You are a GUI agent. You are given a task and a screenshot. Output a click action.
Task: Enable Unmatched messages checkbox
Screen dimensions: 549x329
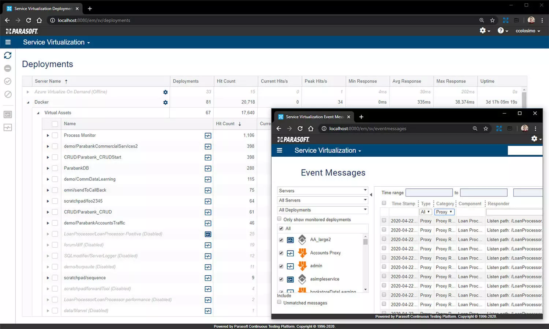279,302
